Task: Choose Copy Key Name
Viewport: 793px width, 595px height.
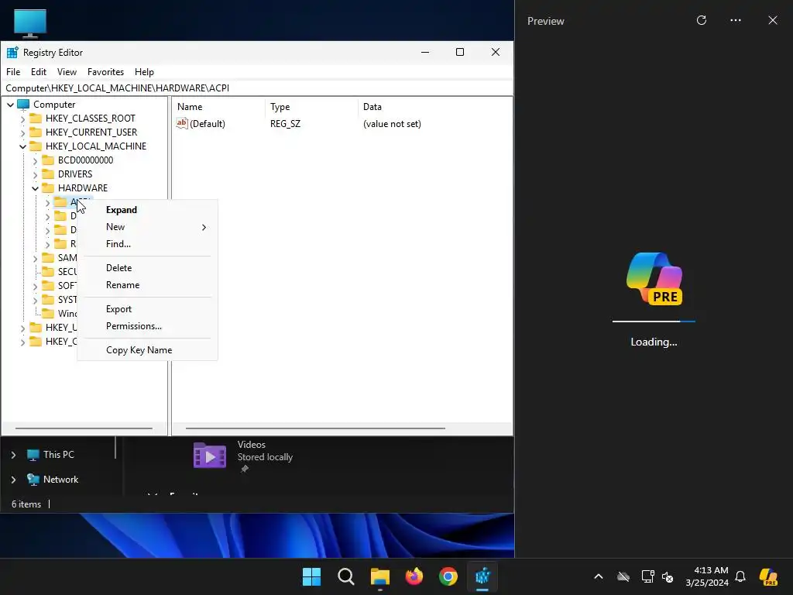Action: pyautogui.click(x=147, y=350)
